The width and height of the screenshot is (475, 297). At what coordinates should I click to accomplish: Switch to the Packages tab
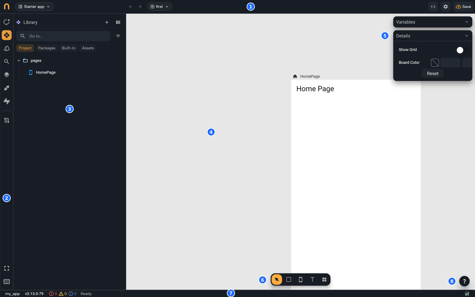coord(47,48)
